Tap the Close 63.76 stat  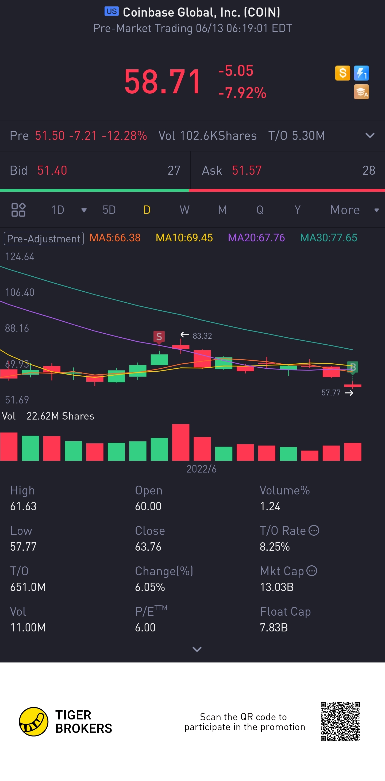click(x=150, y=539)
